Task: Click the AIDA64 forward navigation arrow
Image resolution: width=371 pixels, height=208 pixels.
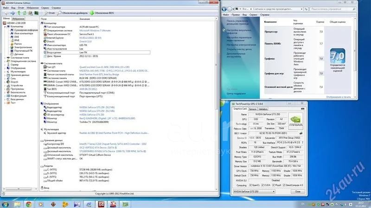Action: tap(13, 13)
